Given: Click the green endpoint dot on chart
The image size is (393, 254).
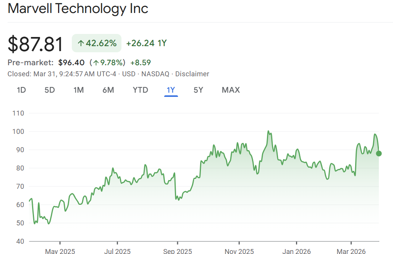Looking at the screenshot, I should pos(378,154).
